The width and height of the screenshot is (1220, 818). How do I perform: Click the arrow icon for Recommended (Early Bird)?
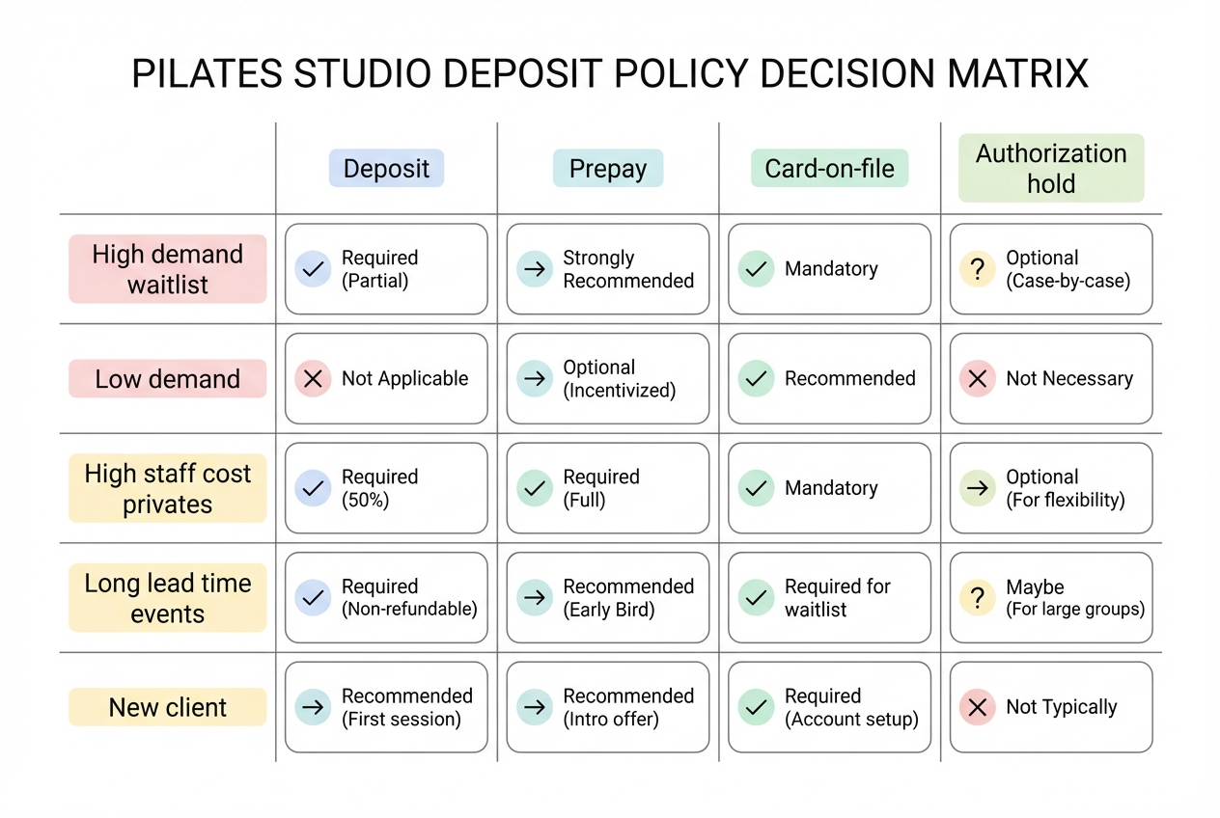click(x=535, y=598)
